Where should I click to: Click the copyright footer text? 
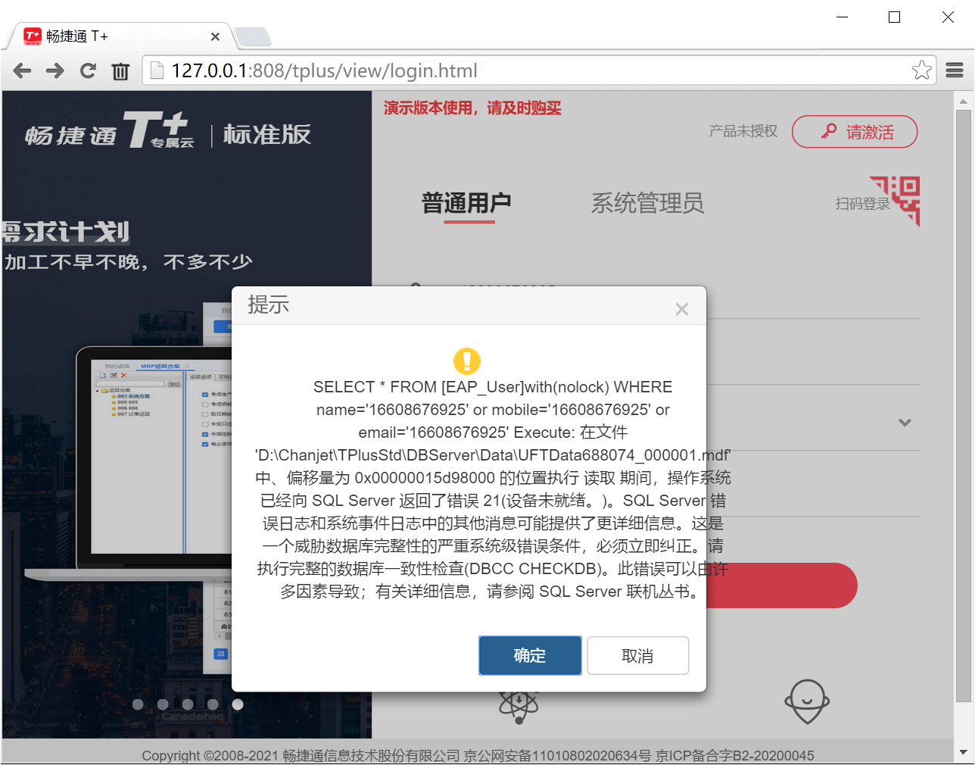(x=478, y=755)
